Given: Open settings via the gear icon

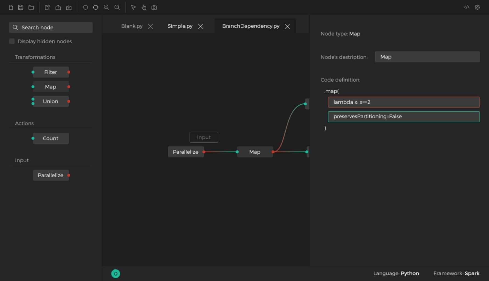Looking at the screenshot, I should point(477,7).
